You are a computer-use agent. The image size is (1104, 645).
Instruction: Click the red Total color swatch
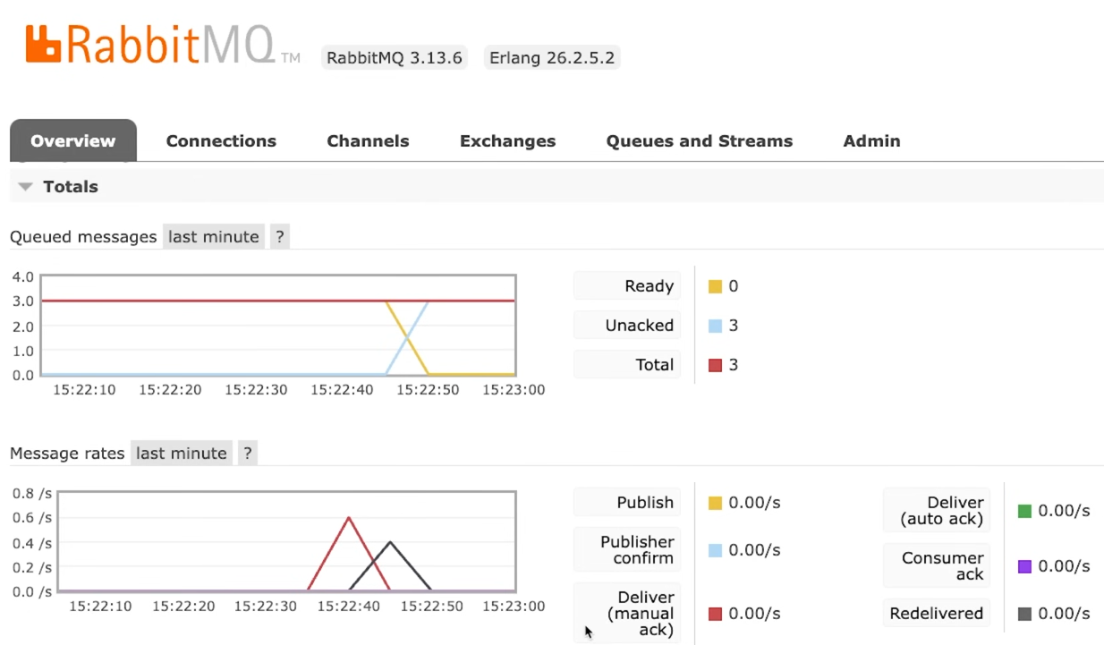pos(715,365)
